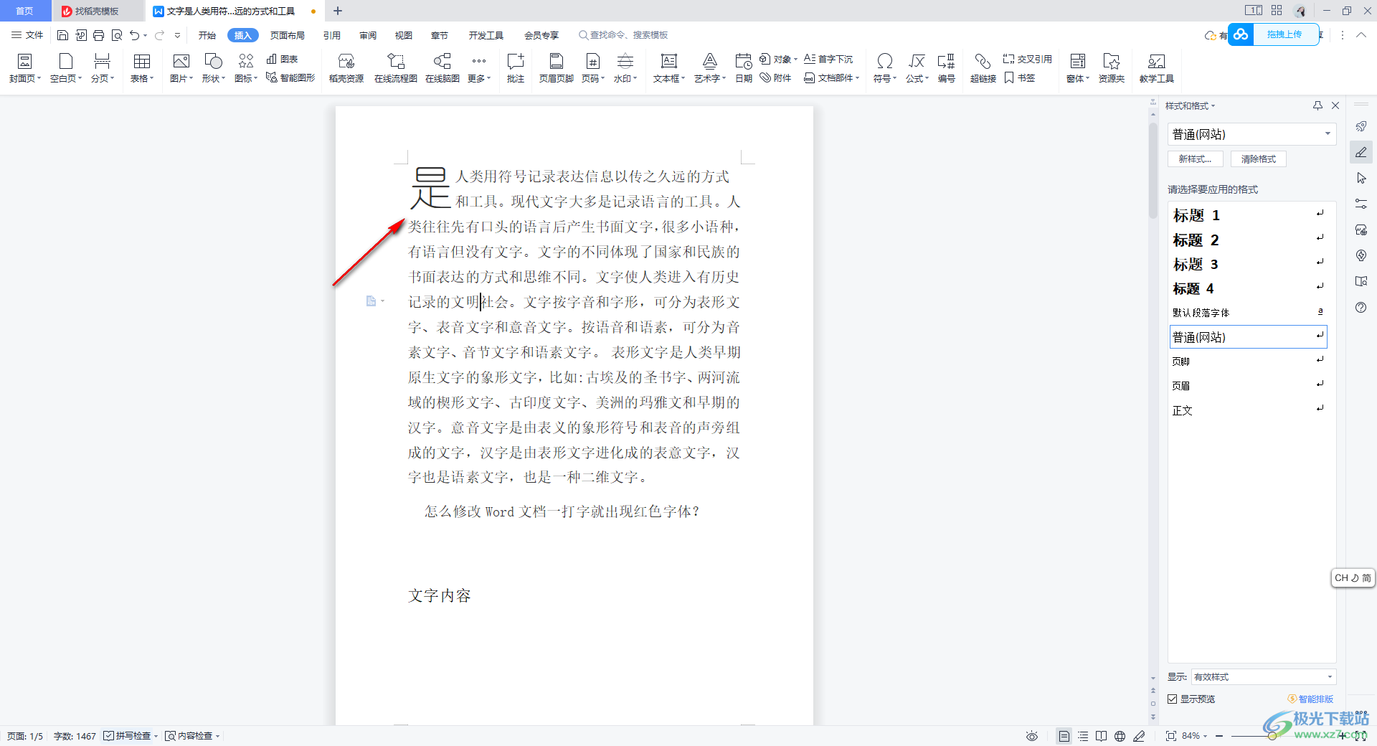Open header and footer (页眉页脚)

coord(556,68)
